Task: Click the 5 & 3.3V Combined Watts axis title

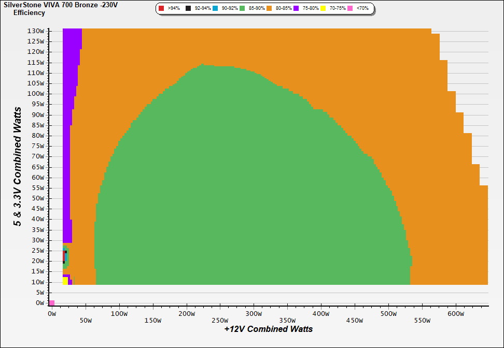Action: click(18, 167)
